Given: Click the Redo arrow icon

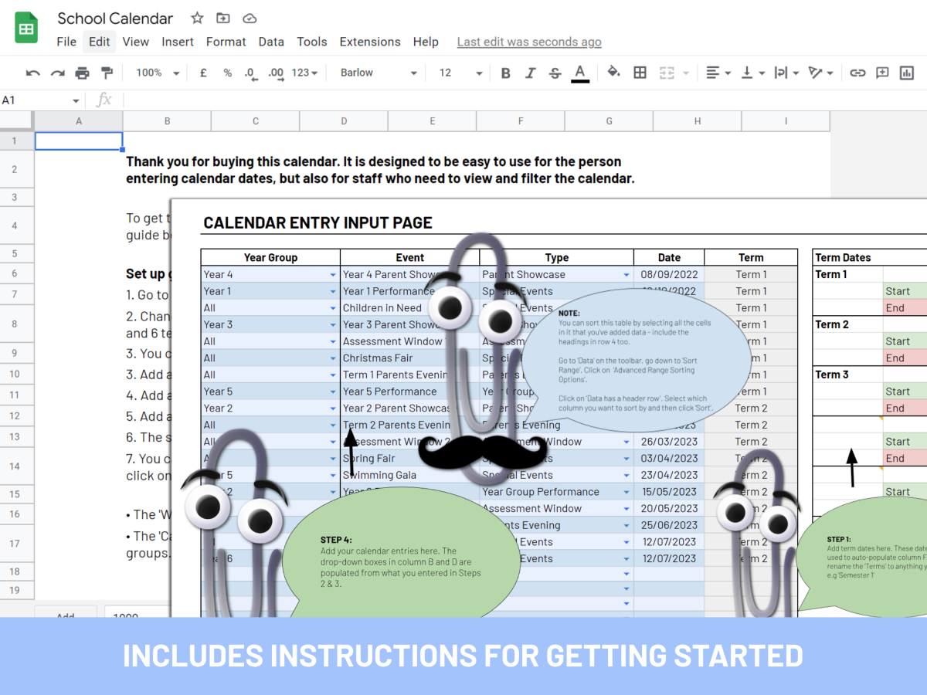Looking at the screenshot, I should click(57, 73).
